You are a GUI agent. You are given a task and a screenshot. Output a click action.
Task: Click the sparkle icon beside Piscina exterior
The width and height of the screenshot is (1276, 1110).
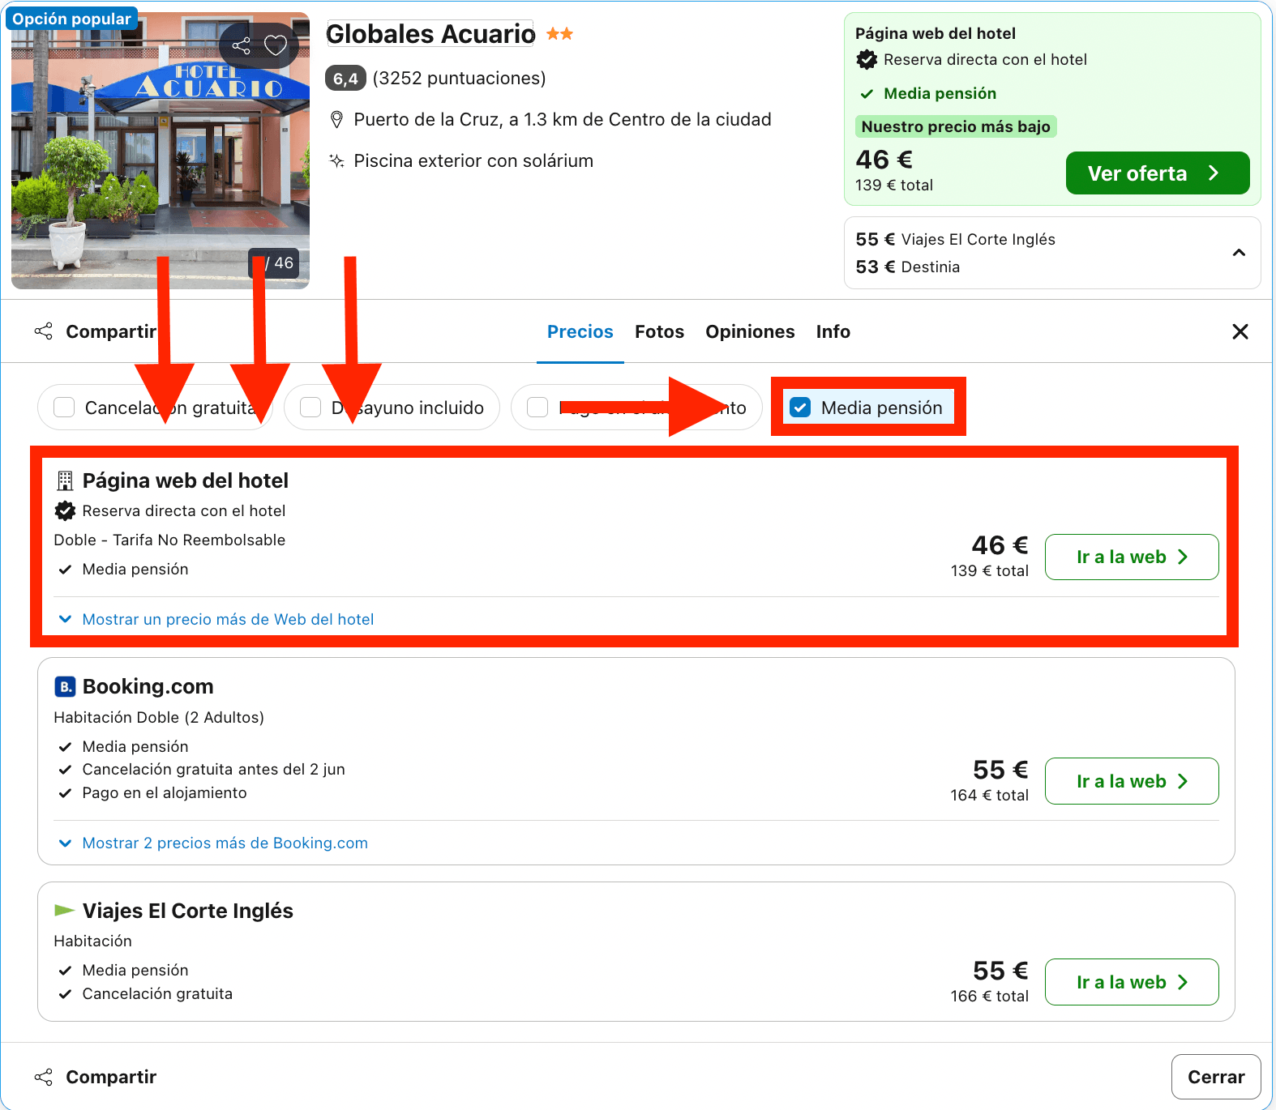pyautogui.click(x=336, y=160)
